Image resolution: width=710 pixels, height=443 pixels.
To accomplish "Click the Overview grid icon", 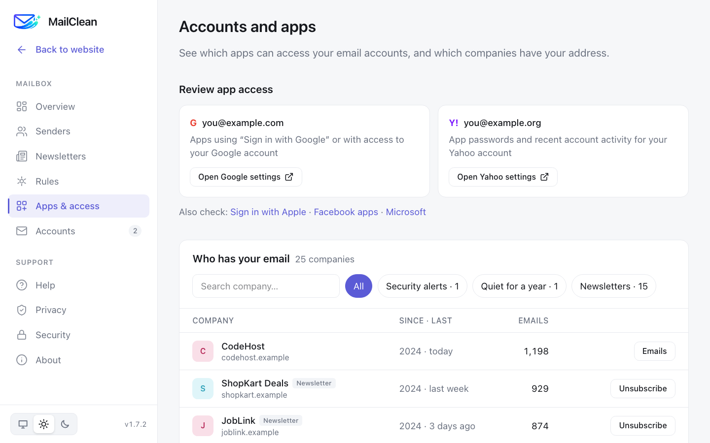I will click(x=22, y=106).
